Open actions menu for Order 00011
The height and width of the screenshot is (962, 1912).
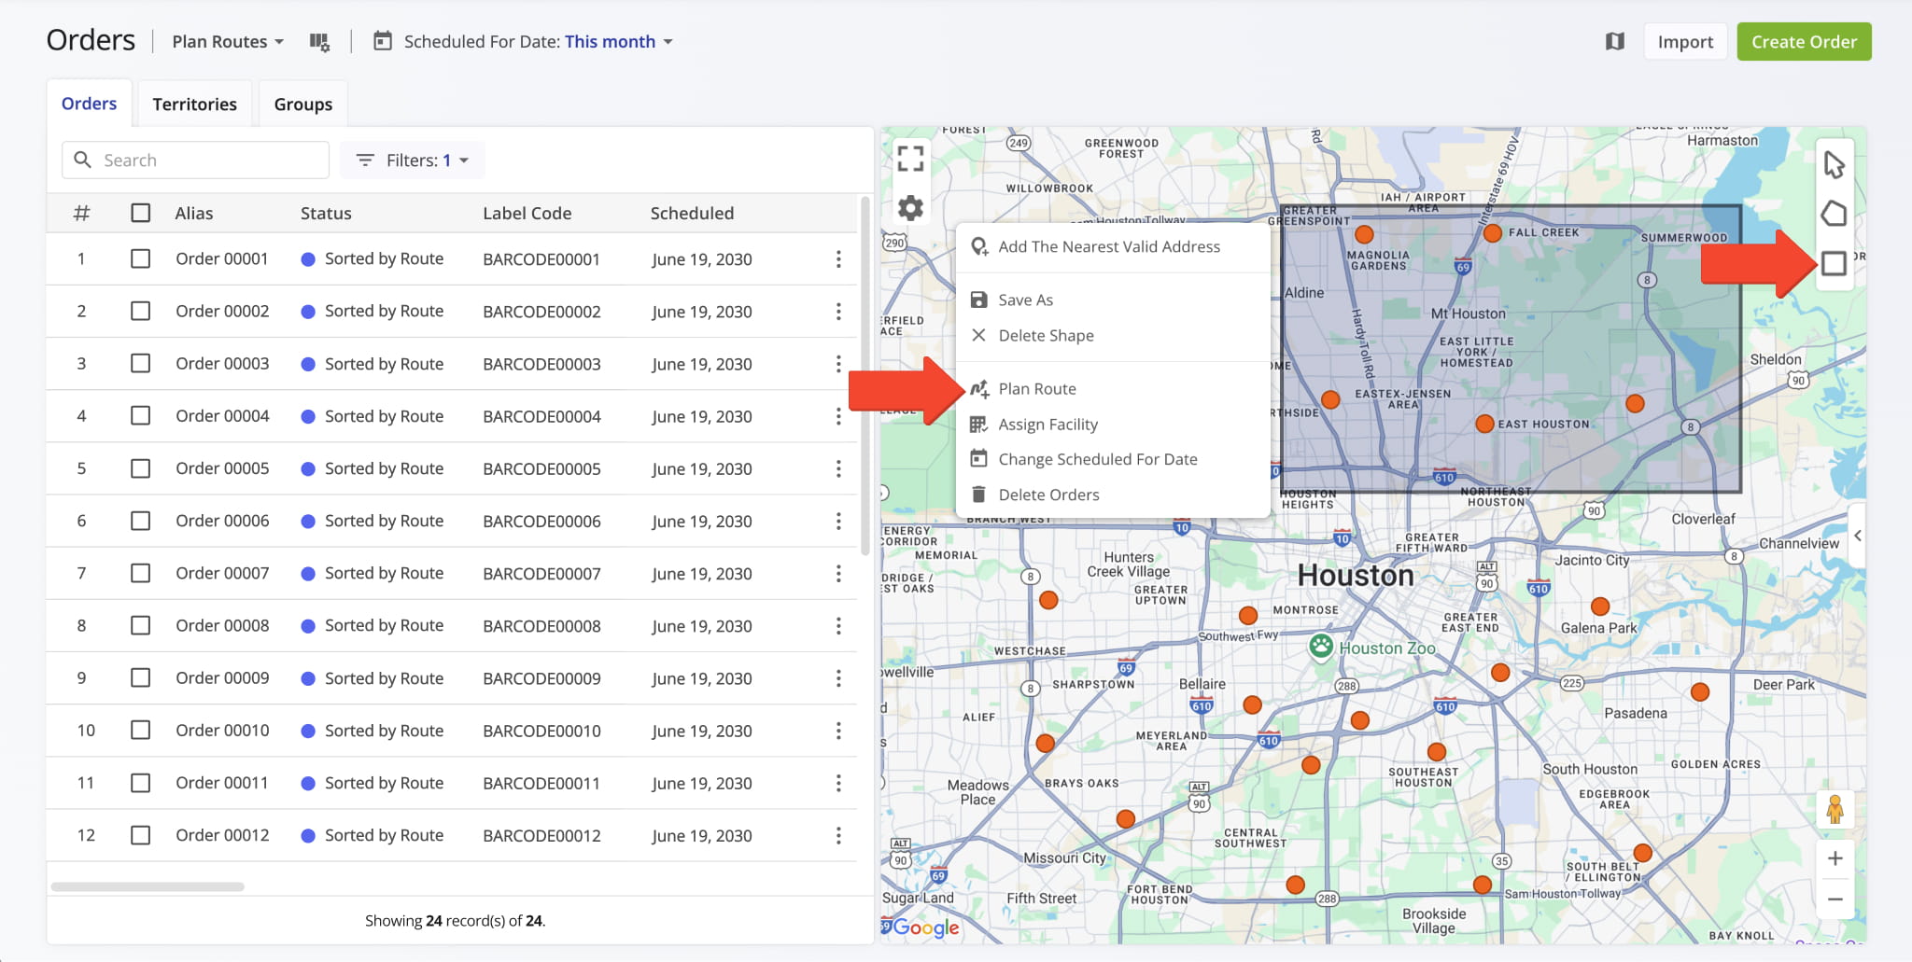tap(838, 783)
